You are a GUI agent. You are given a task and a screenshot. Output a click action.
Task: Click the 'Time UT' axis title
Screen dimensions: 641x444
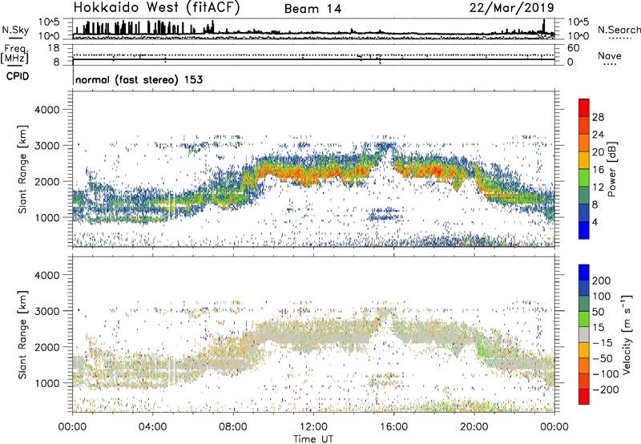coord(313,439)
